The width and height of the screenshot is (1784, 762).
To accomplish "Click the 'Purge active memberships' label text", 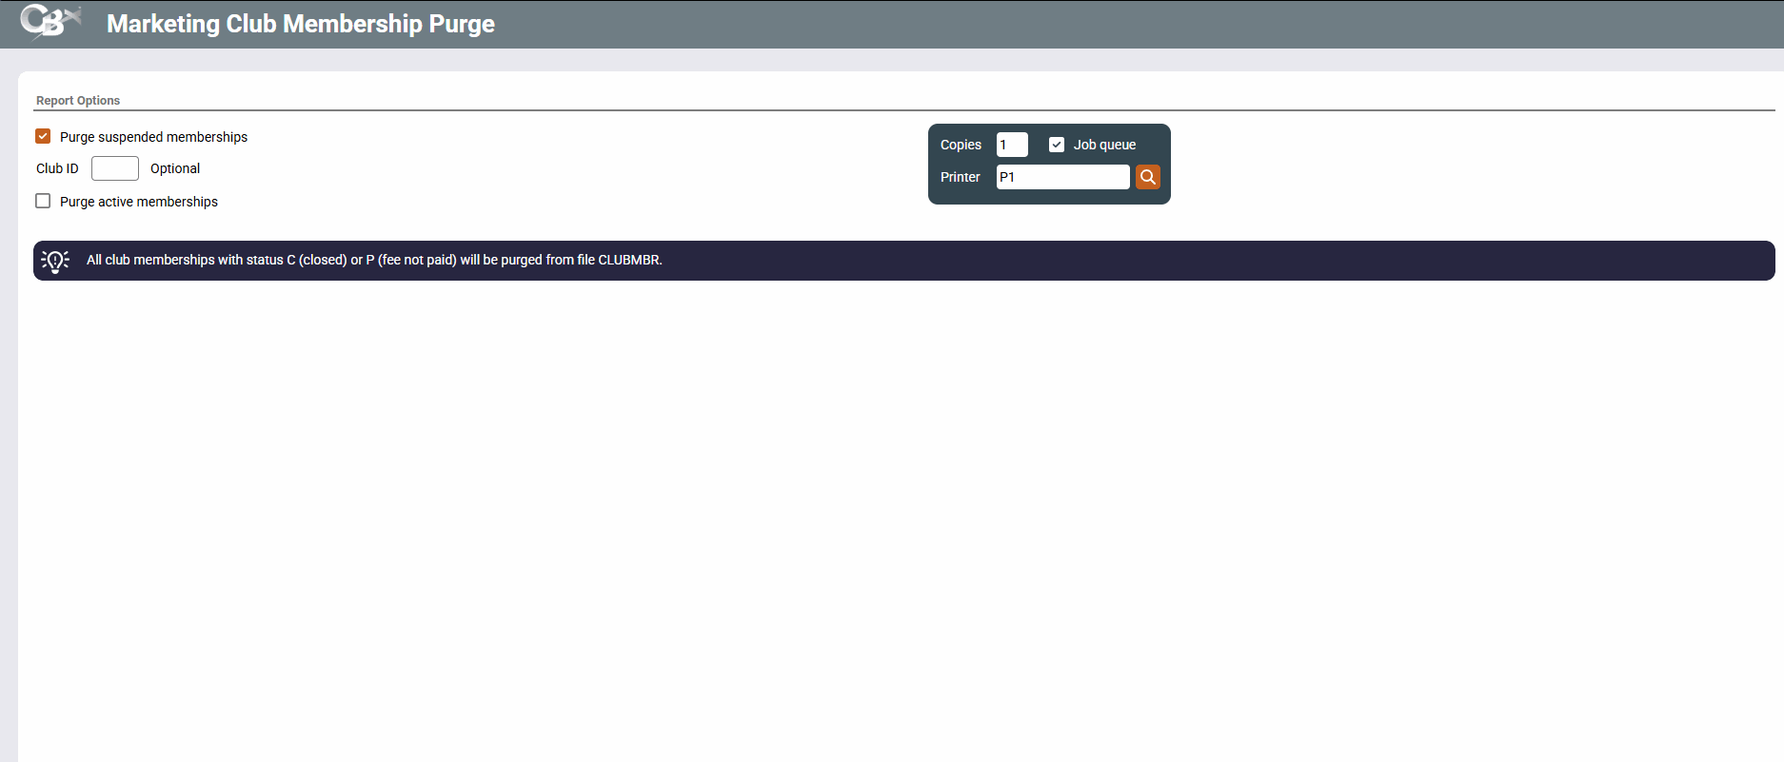I will (x=139, y=202).
